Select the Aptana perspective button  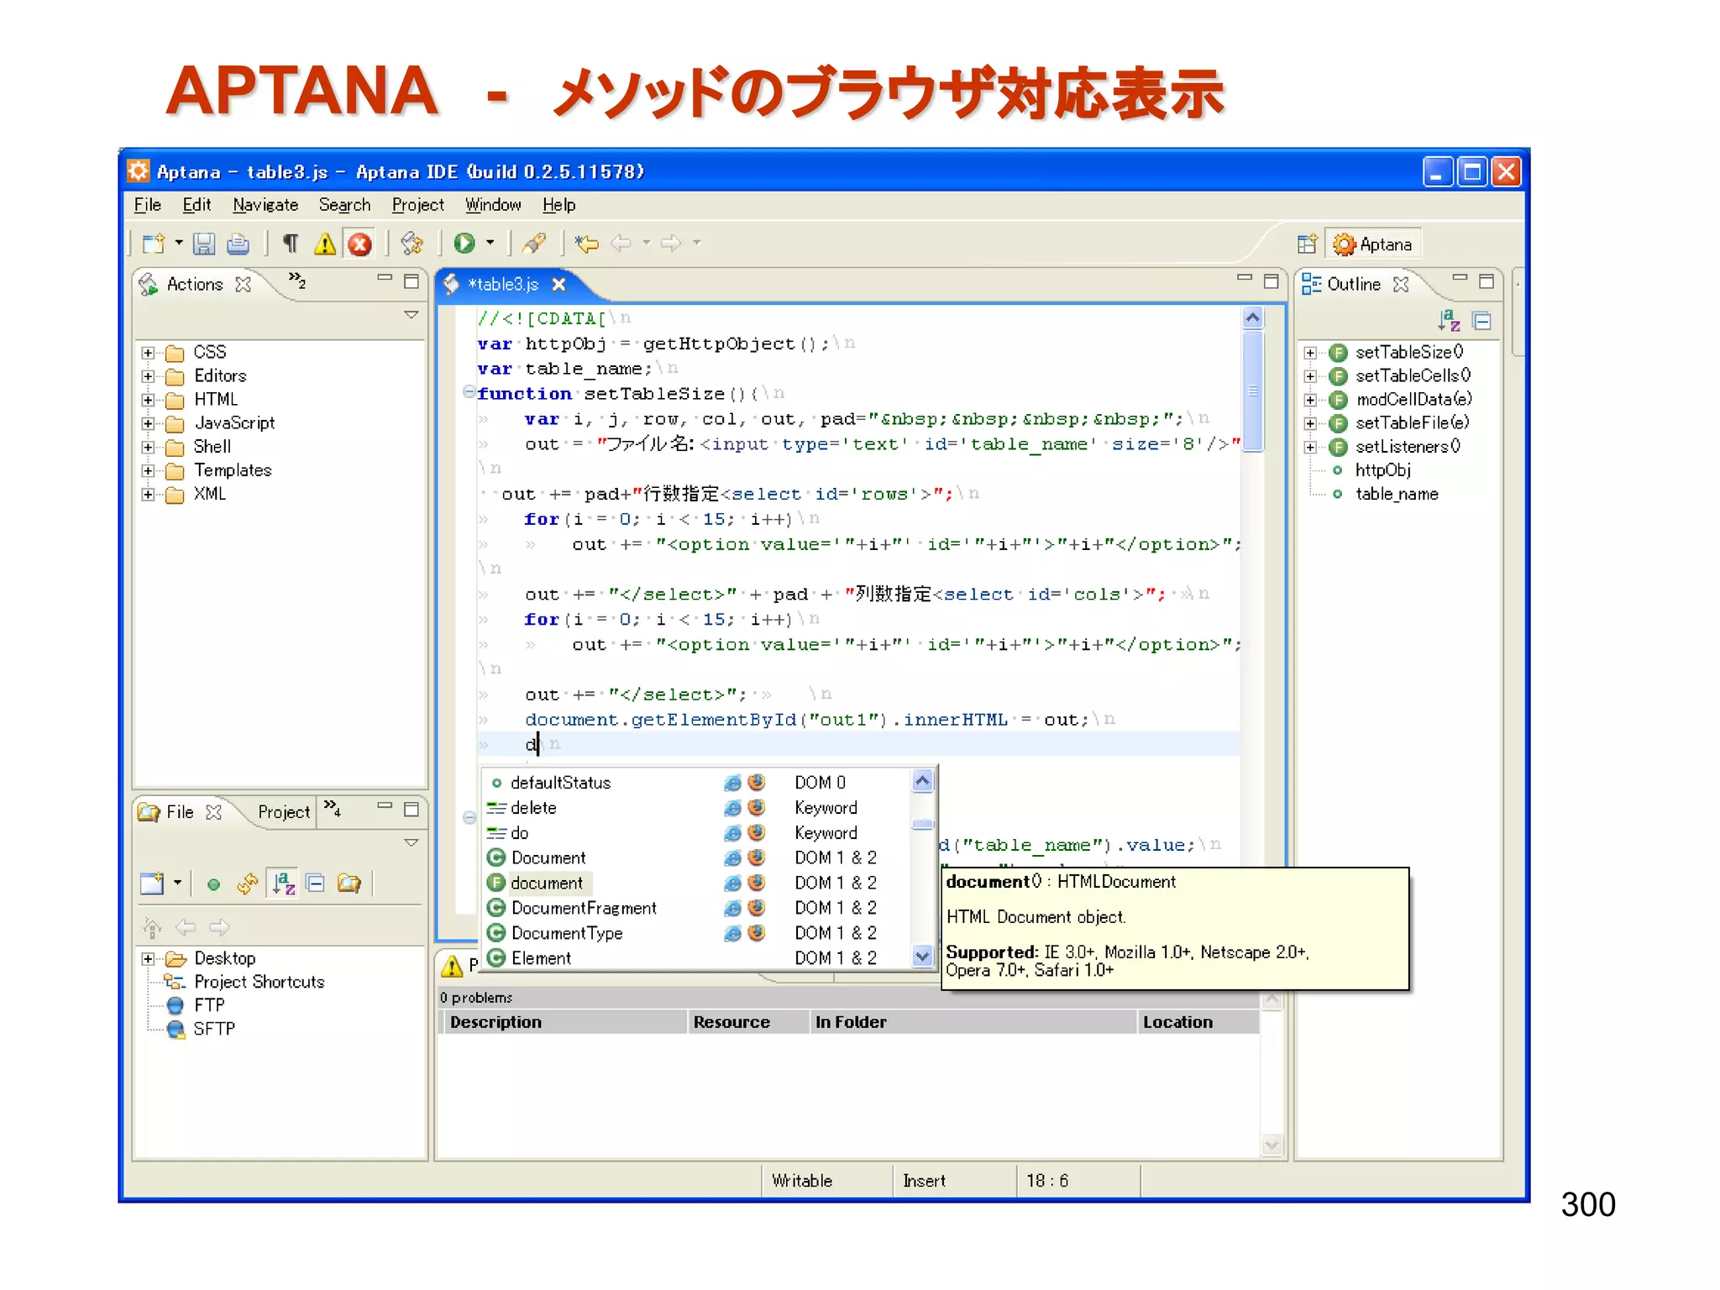[x=1374, y=244]
